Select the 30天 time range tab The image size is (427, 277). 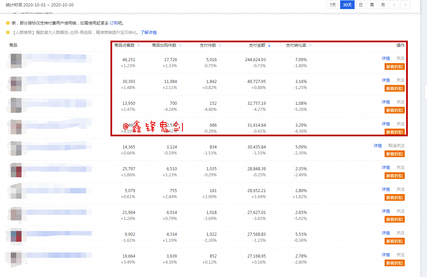tap(347, 5)
